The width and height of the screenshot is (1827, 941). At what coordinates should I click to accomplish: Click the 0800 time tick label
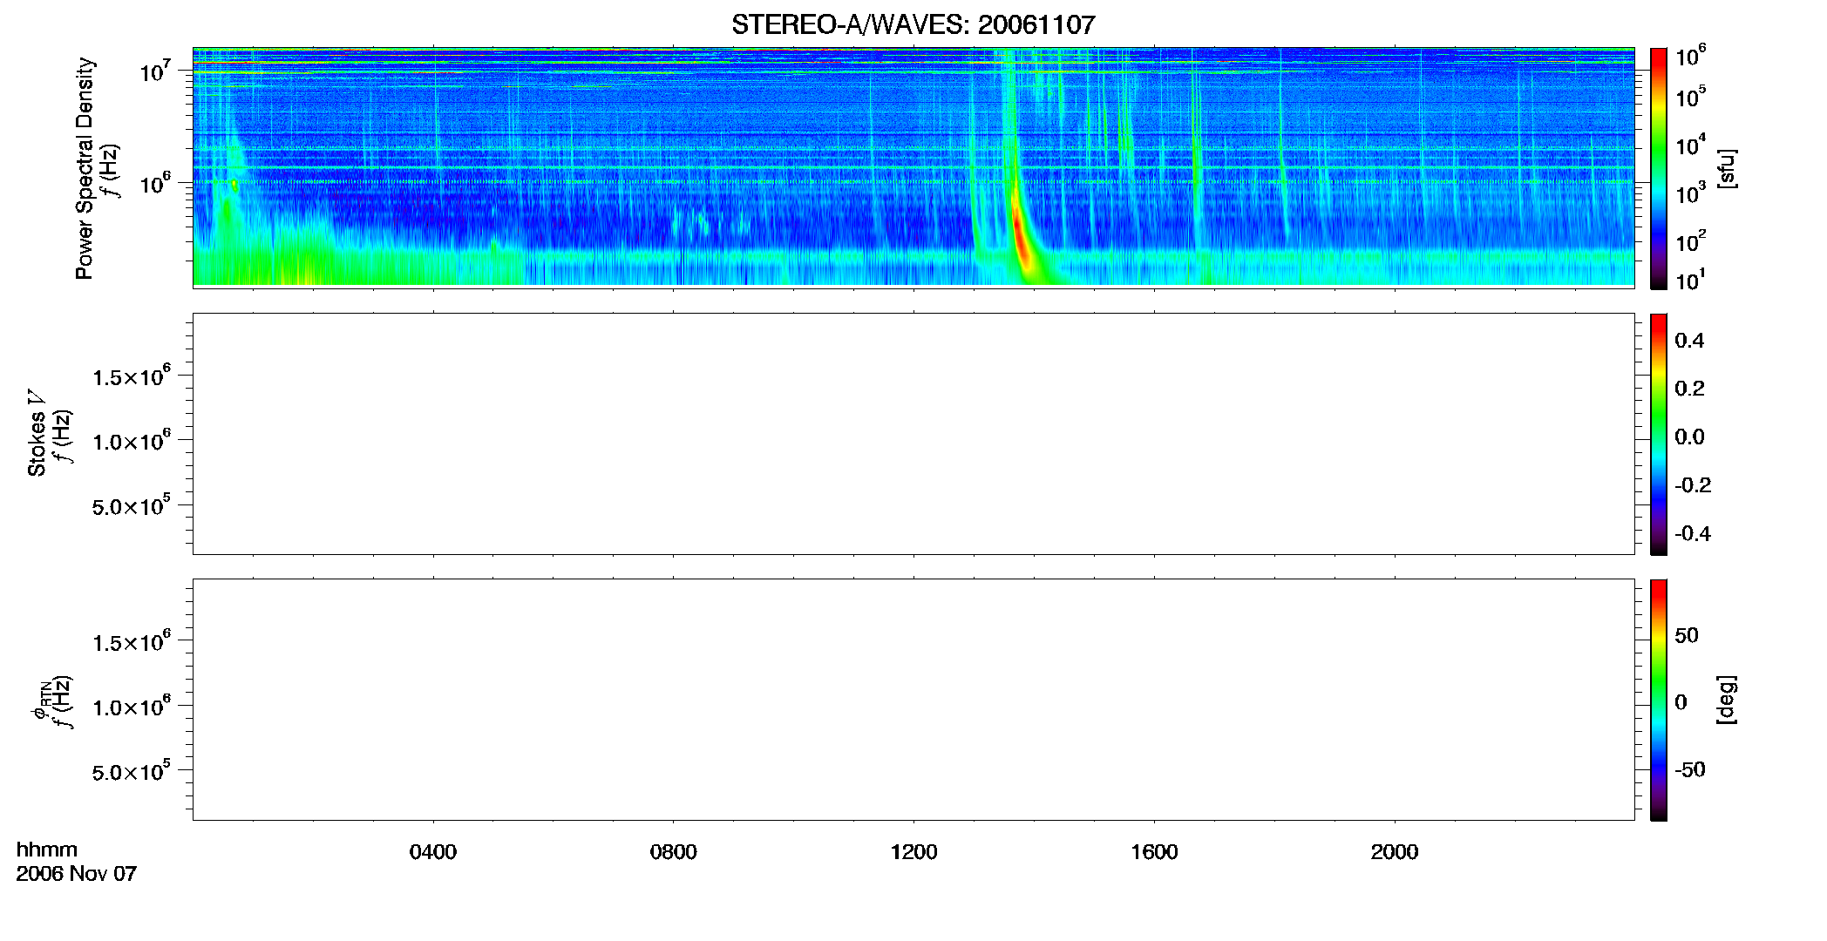click(x=673, y=852)
